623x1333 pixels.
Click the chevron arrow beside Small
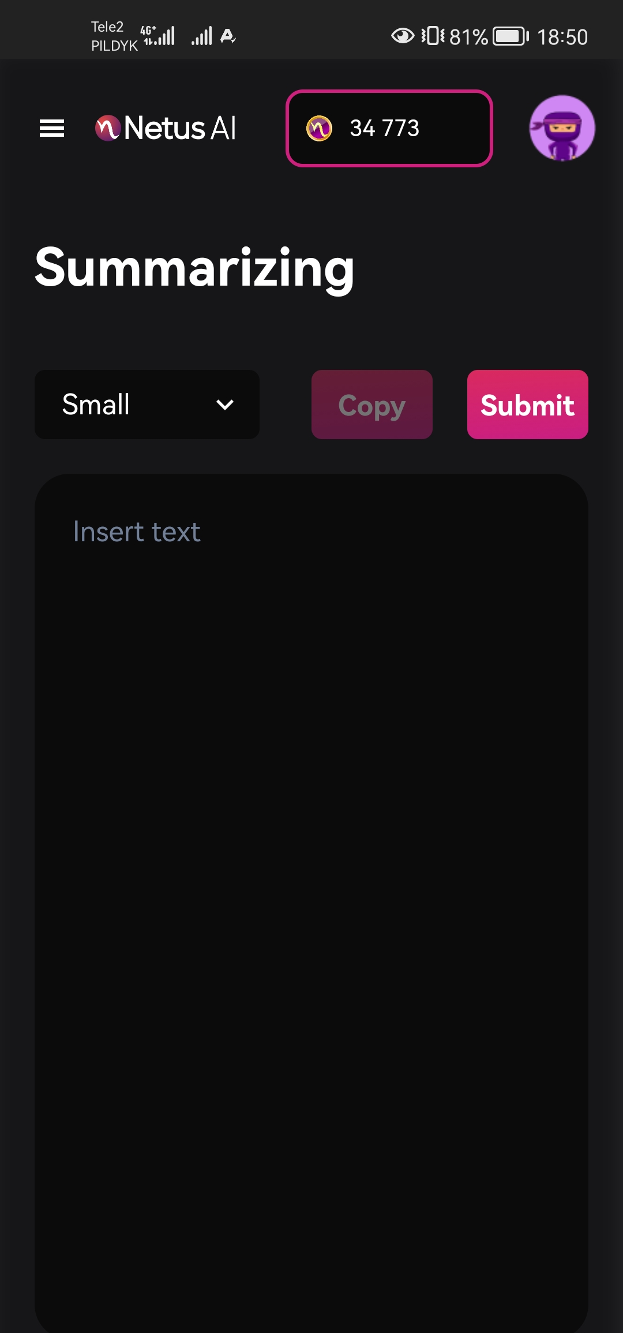pos(225,405)
